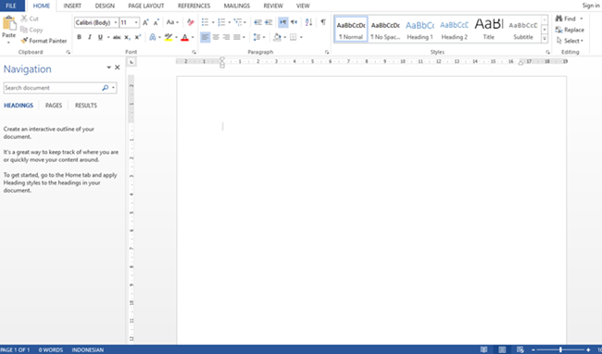Apply subscript formatting
The height and width of the screenshot is (354, 602).
(127, 37)
